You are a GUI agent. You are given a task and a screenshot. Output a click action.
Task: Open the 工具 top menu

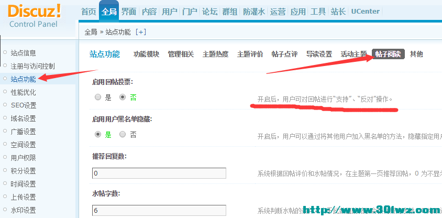(318, 12)
